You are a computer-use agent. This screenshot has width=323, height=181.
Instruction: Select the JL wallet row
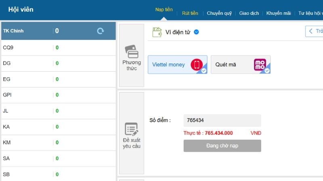point(59,111)
